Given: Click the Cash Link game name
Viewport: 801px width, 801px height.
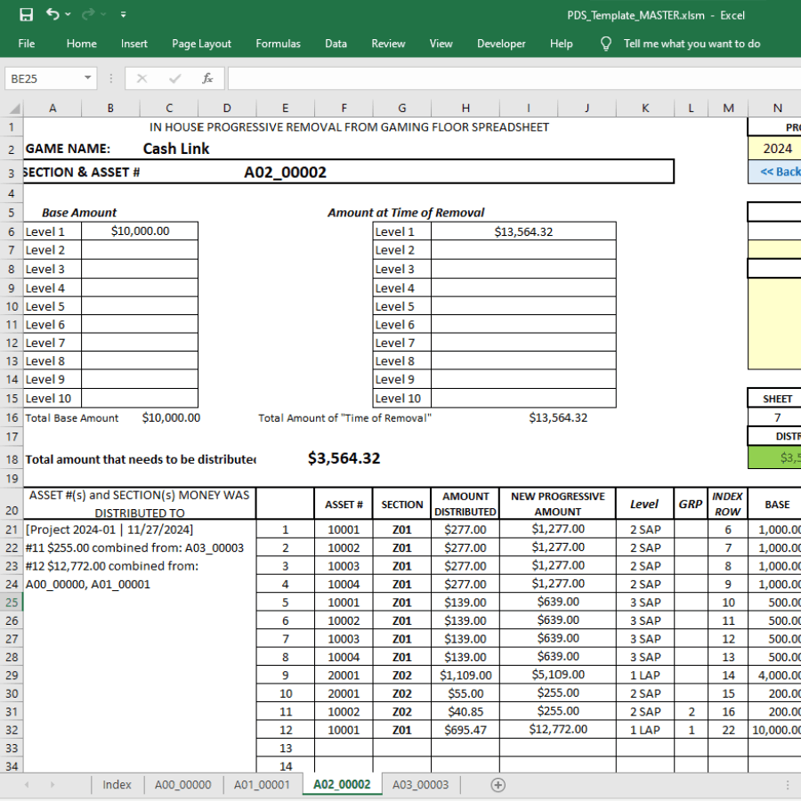Looking at the screenshot, I should (176, 149).
